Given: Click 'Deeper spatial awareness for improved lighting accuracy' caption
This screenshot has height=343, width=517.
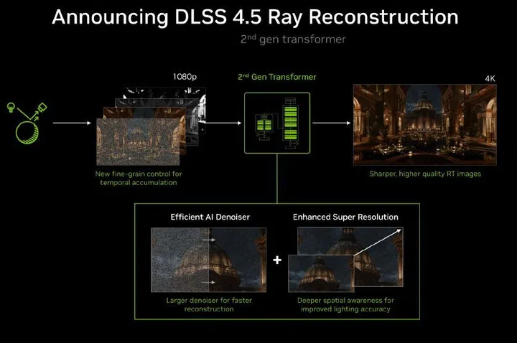Looking at the screenshot, I should pyautogui.click(x=345, y=305).
